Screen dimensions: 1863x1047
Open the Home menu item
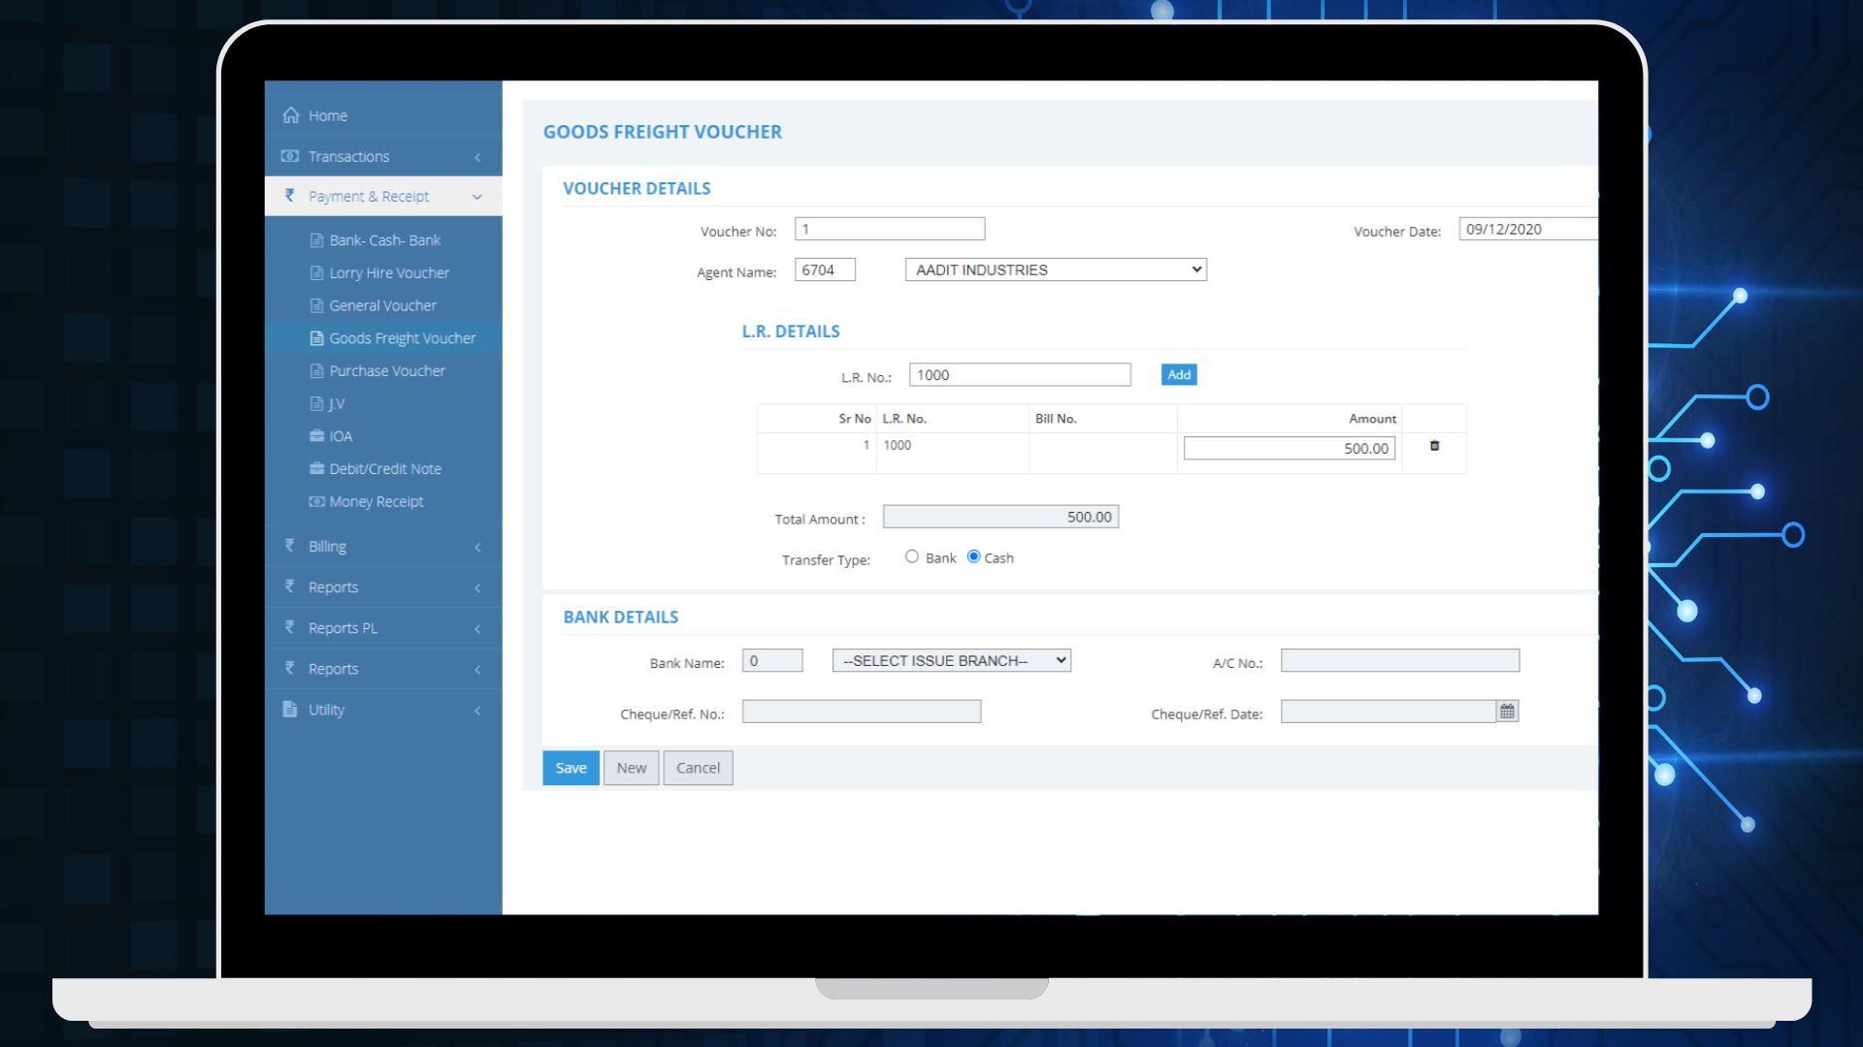pyautogui.click(x=383, y=115)
